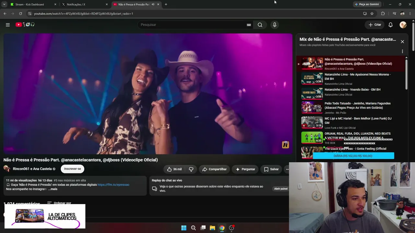
Task: Expand the description with ...mais
Action: point(53,189)
